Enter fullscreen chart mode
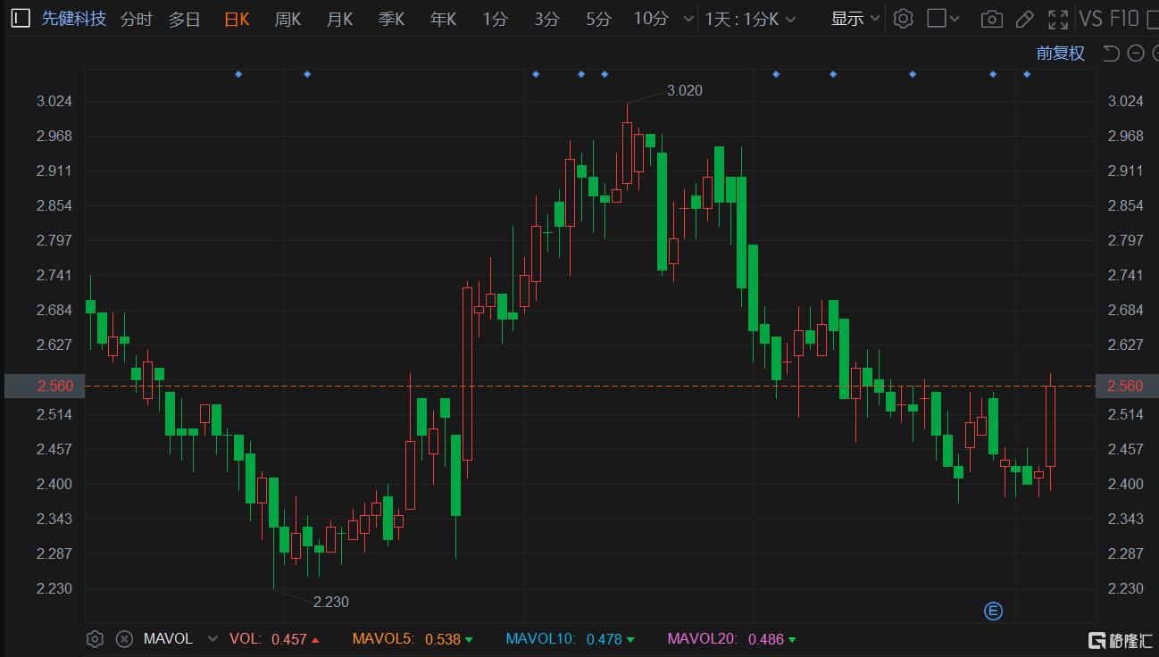 (1058, 19)
